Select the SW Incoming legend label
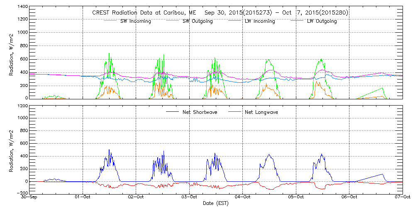The image size is (415, 207). (134, 22)
